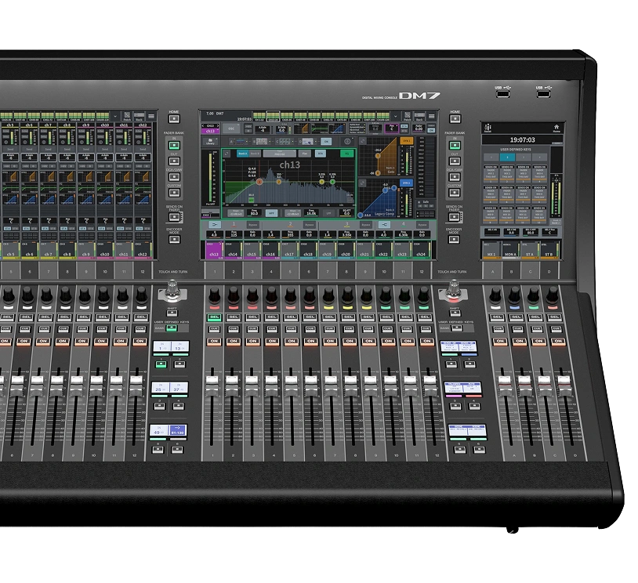Open the hamburger menu on left touchscreen
This screenshot has width=638, height=583.
click(x=151, y=116)
